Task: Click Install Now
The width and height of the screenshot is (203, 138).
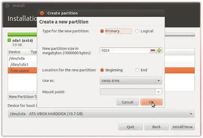Action: click(183, 127)
